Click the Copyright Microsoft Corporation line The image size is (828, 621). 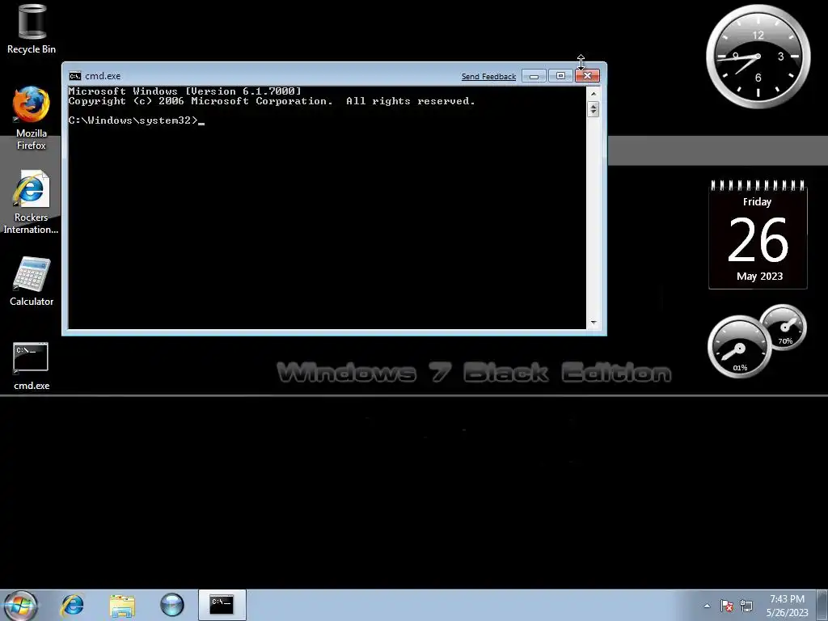click(272, 101)
